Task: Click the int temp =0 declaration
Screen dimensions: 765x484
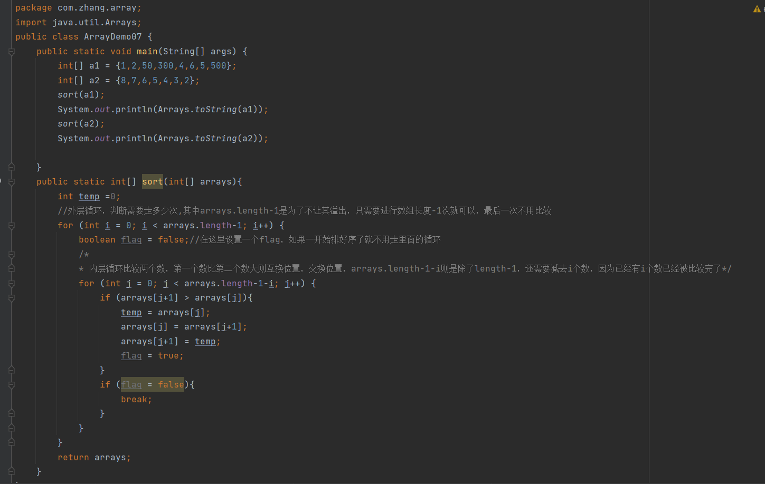Action: [89, 197]
